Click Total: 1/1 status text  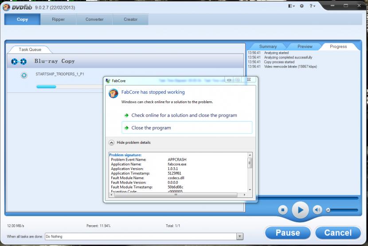pos(173,226)
